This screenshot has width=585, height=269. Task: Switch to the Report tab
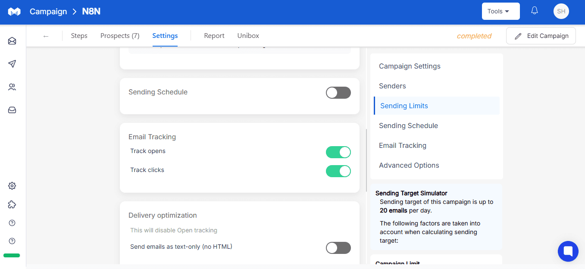(x=214, y=36)
